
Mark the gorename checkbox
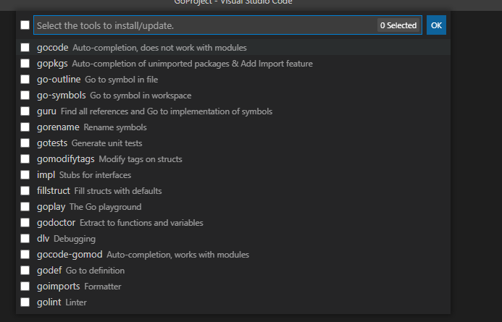click(25, 127)
